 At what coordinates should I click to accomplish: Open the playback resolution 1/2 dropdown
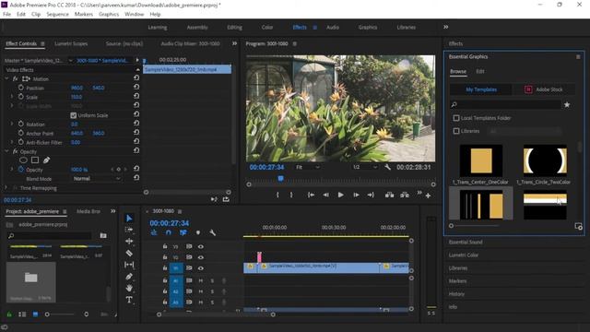pos(365,167)
